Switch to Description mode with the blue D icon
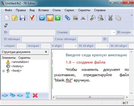The image size is (134, 106). [x=42, y=18]
